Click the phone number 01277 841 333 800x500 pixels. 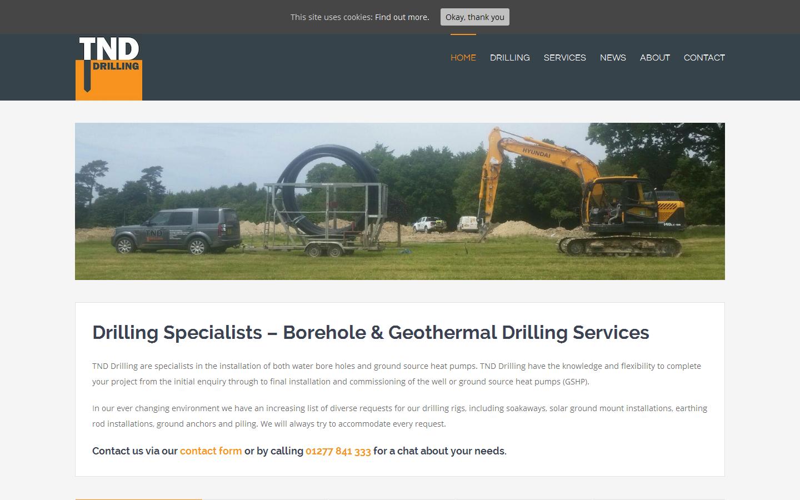338,451
